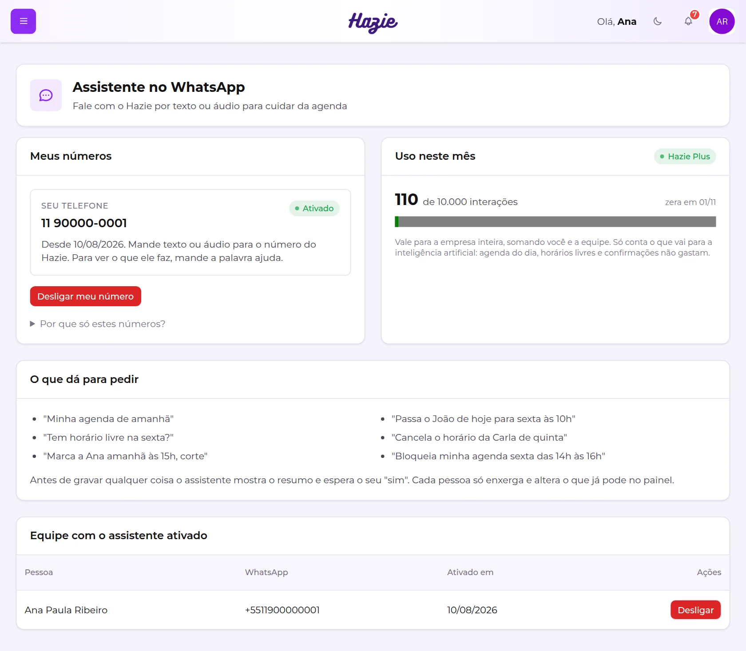This screenshot has height=651, width=746.
Task: Click "Cancela o horário da Carla de quinta"
Action: (x=479, y=438)
